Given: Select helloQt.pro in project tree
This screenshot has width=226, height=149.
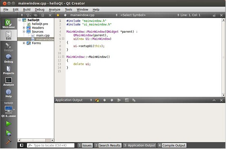Looking at the screenshot, I should point(40,24).
